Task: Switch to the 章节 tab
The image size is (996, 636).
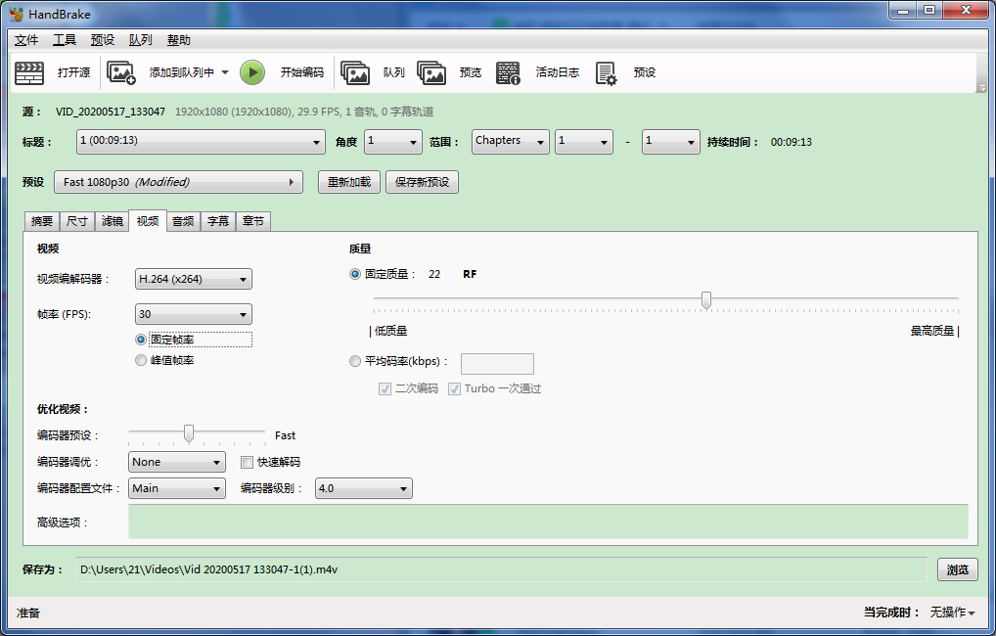Action: point(252,221)
